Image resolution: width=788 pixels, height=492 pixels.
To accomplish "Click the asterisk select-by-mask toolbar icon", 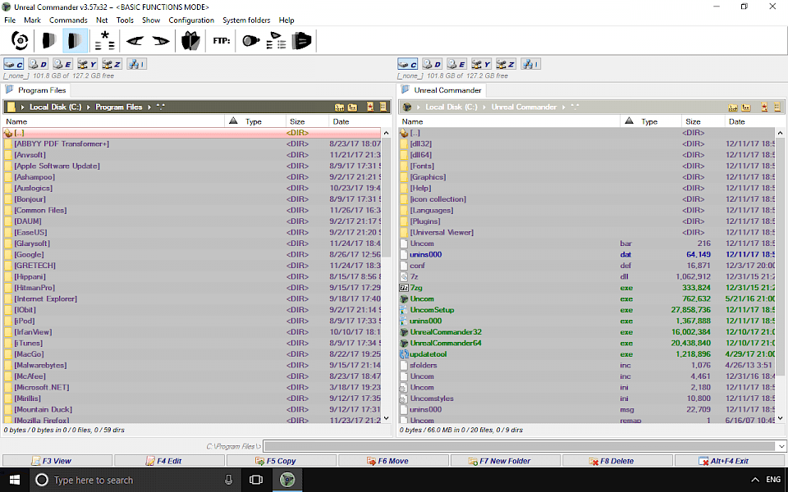I will click(104, 41).
